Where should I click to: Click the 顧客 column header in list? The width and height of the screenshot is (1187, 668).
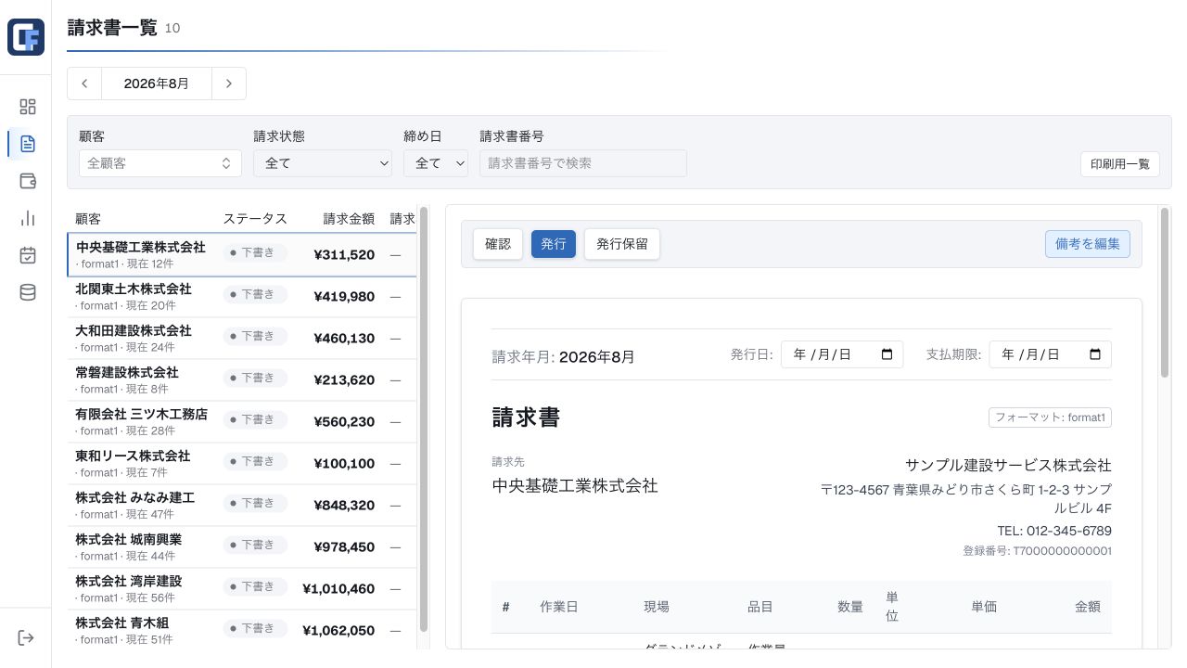tap(88, 219)
